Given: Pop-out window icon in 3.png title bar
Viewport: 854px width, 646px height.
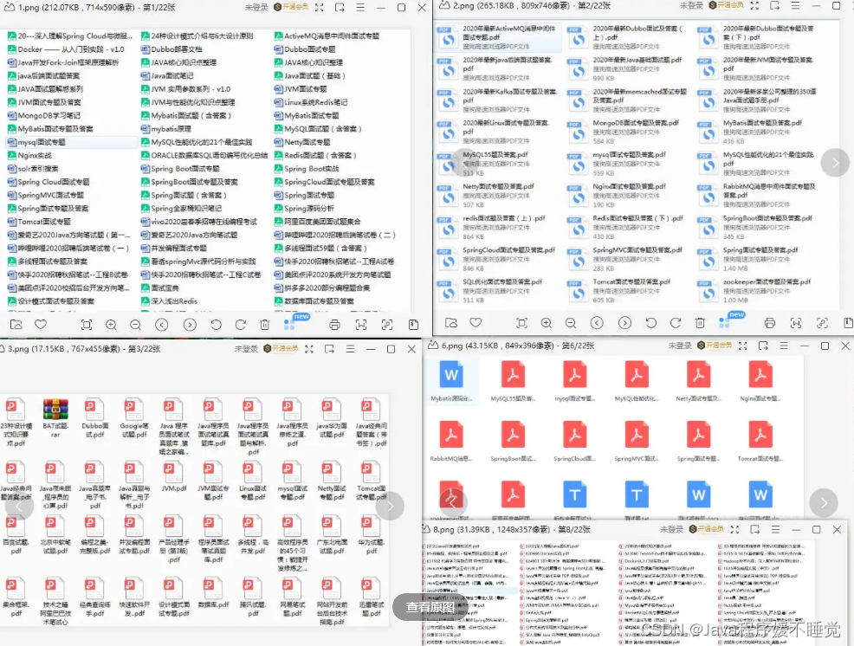Looking at the screenshot, I should point(329,349).
